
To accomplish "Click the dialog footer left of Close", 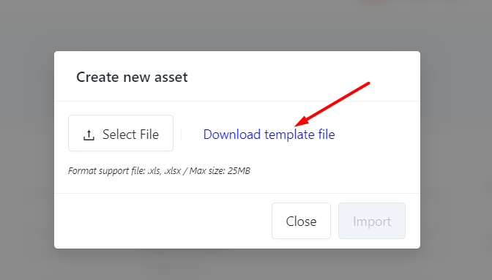I will click(163, 221).
